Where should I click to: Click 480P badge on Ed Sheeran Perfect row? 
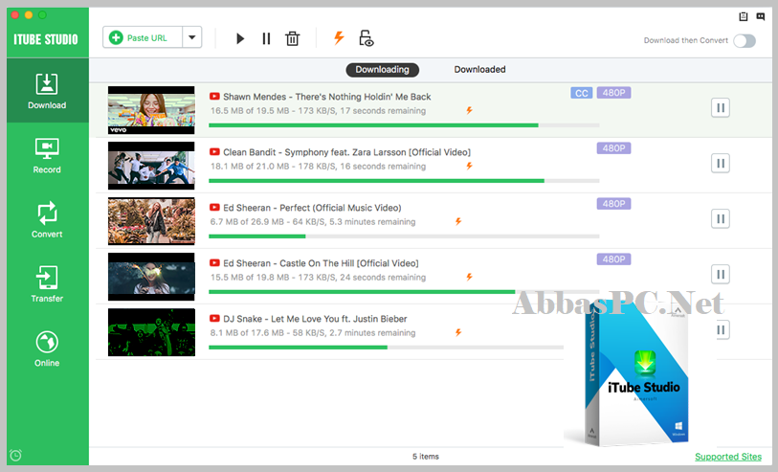pyautogui.click(x=613, y=204)
